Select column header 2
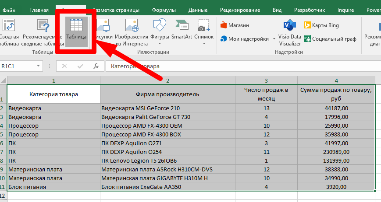The image size is (381, 202). tap(167, 80)
